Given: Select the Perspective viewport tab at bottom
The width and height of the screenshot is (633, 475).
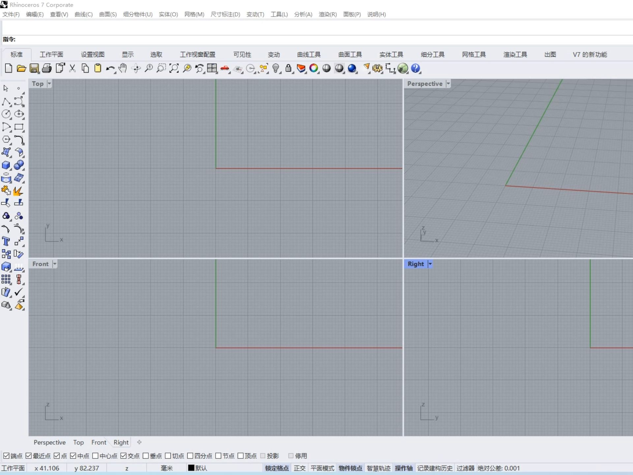Looking at the screenshot, I should pyautogui.click(x=49, y=442).
